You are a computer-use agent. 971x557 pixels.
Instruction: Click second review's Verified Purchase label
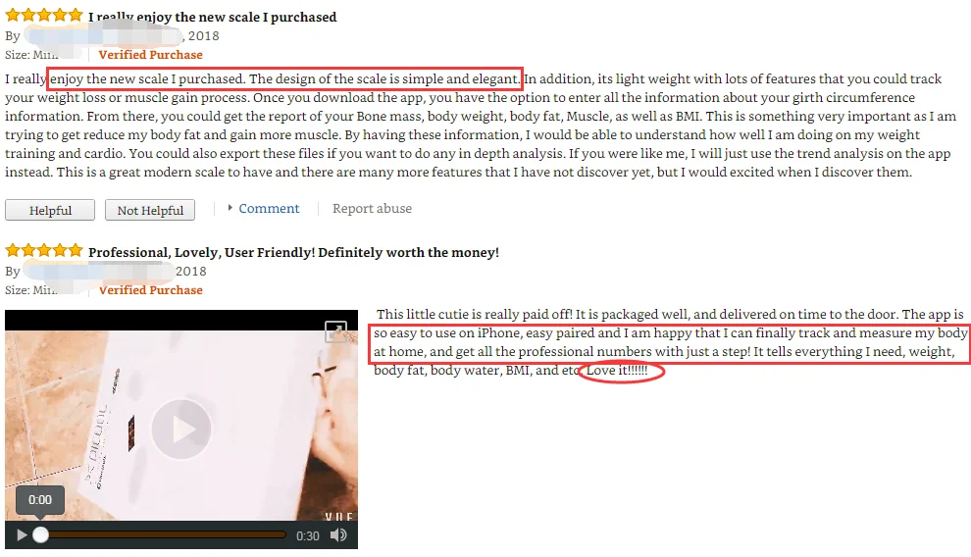(x=150, y=289)
